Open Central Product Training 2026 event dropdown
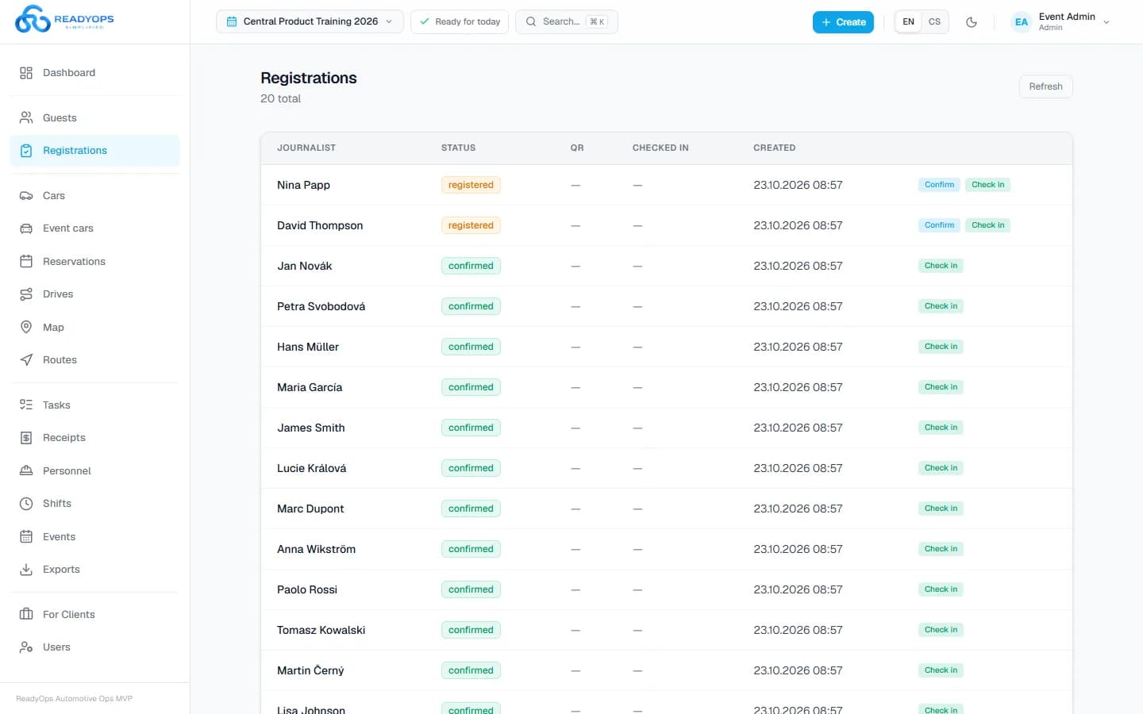This screenshot has height=714, width=1143. click(x=310, y=22)
